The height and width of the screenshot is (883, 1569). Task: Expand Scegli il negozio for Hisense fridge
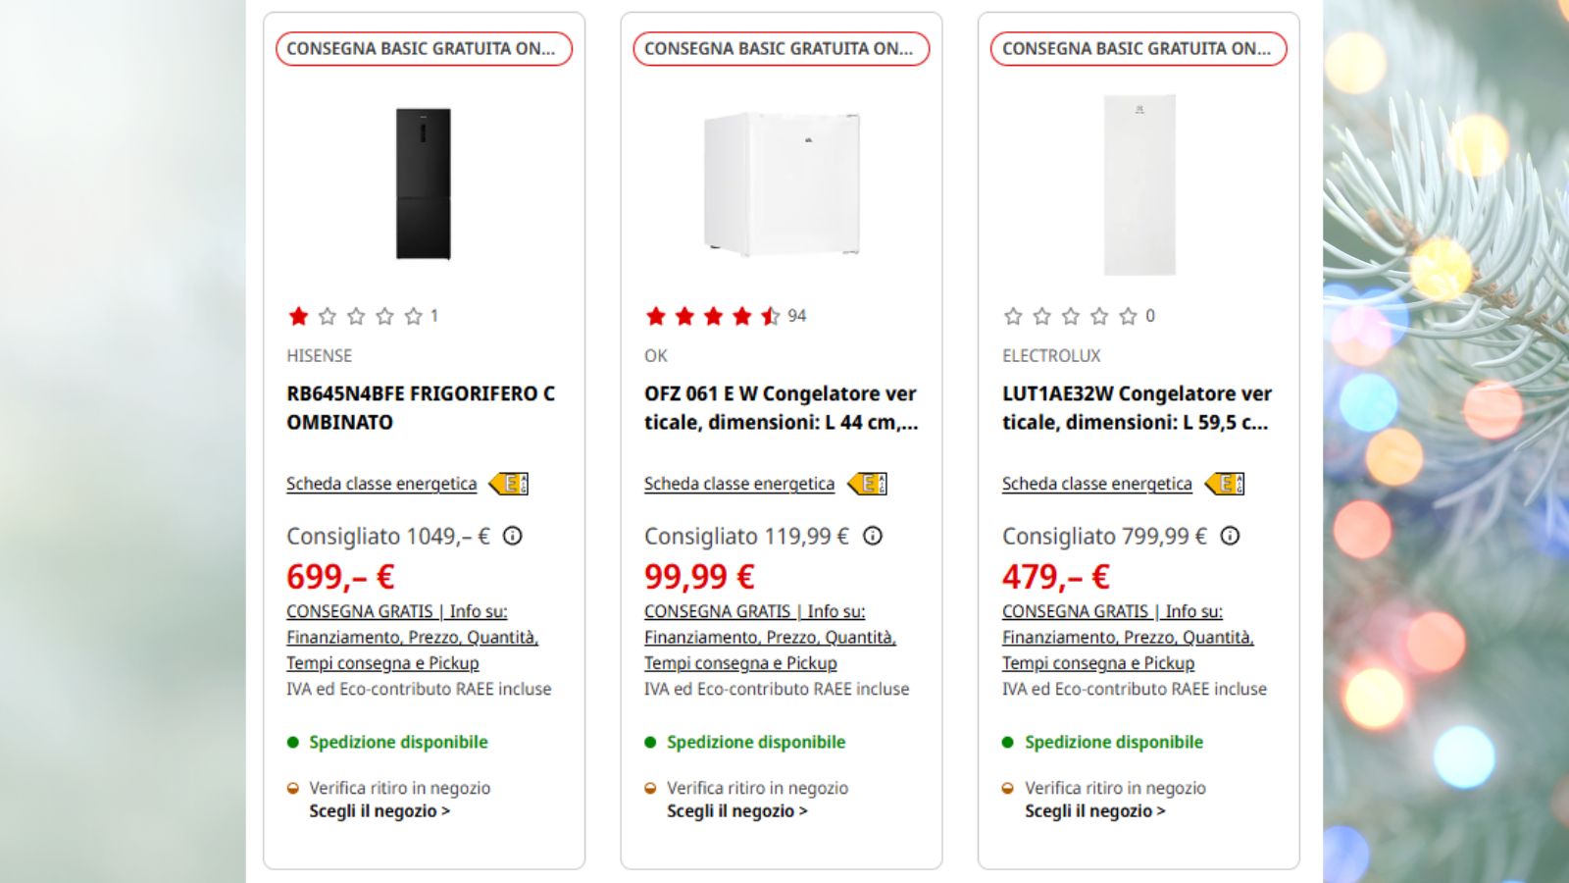coord(380,811)
